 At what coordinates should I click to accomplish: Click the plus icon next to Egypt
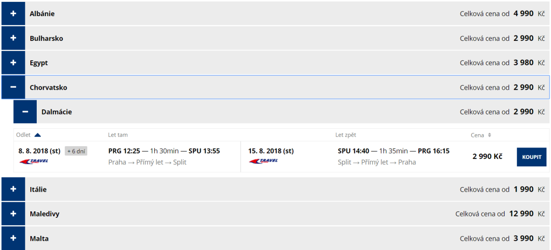(13, 62)
